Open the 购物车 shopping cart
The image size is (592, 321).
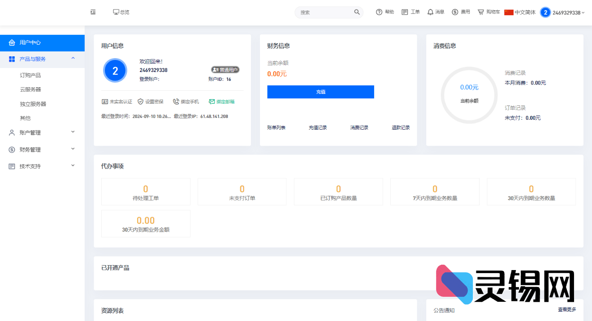(x=481, y=12)
